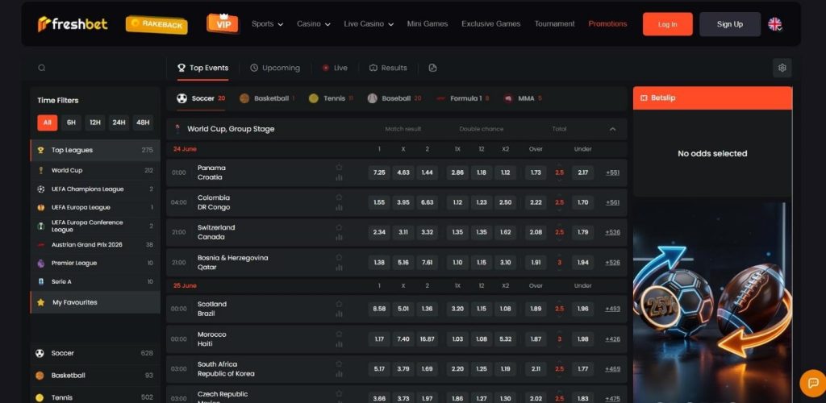826x403 pixels.
Task: Open Austrian Grand Prix 2026
Action: click(95, 245)
